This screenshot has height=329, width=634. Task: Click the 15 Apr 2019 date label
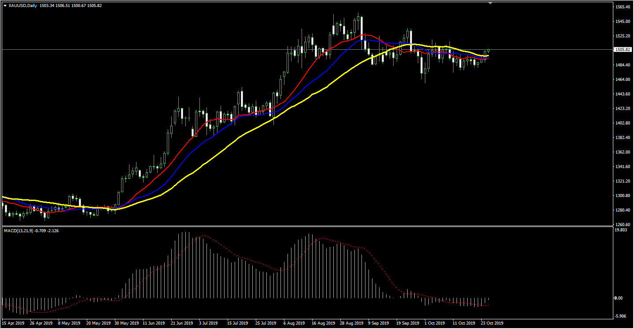pyautogui.click(x=13, y=323)
